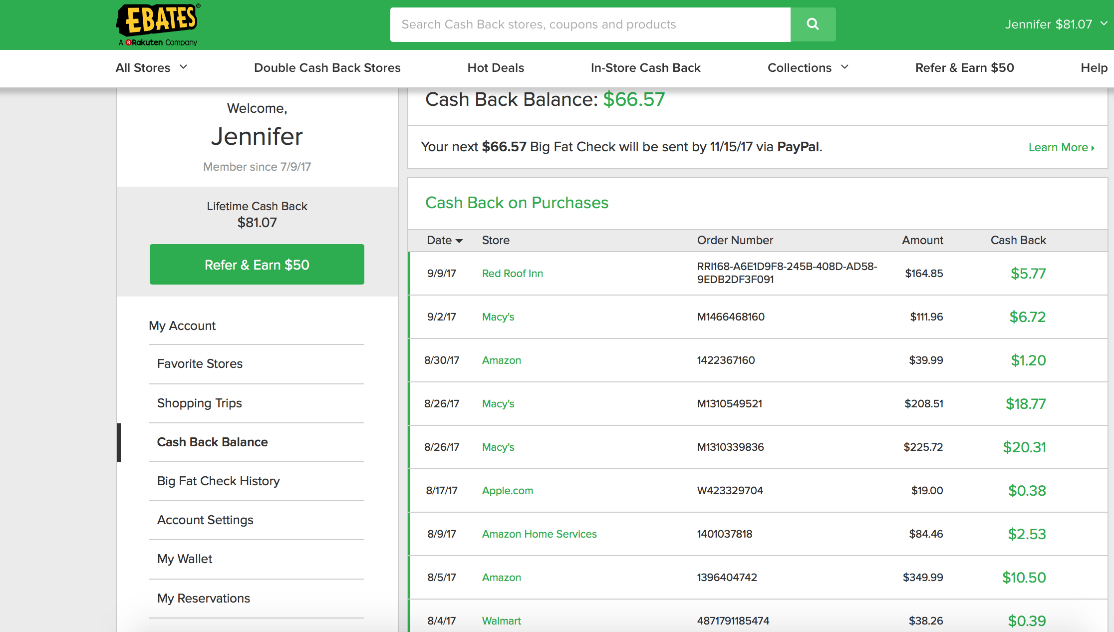Open Big Fat Check History
Screen dimensions: 1114x632
(x=218, y=481)
